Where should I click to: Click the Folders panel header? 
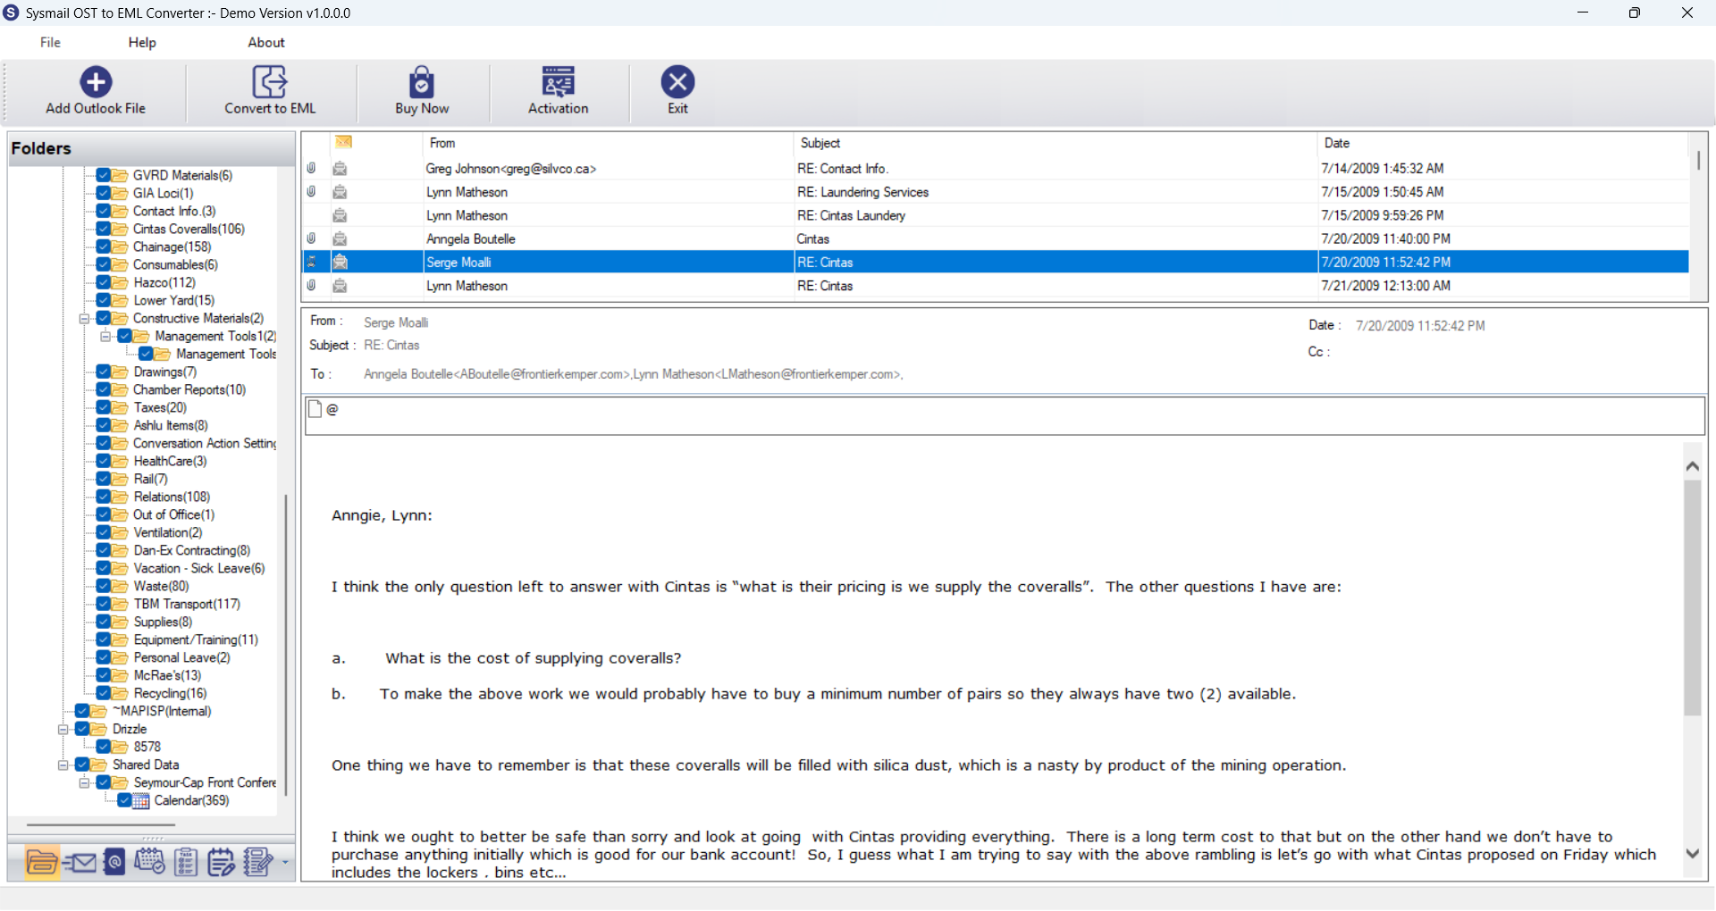[151, 148]
